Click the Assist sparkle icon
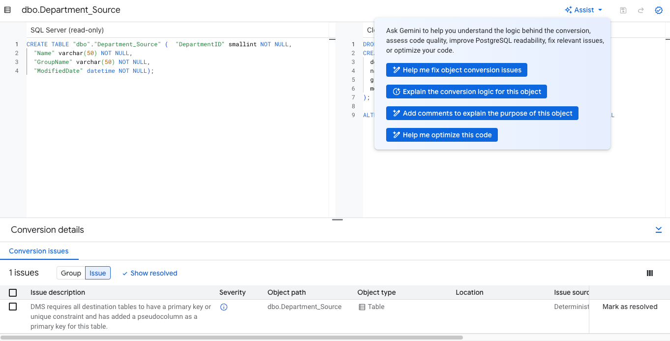Viewport: 670px width, 341px height. tap(568, 9)
